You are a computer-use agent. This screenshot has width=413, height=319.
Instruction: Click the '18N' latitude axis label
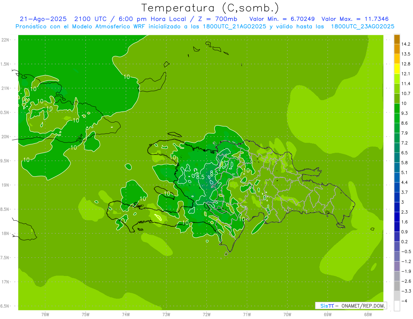tap(6, 233)
